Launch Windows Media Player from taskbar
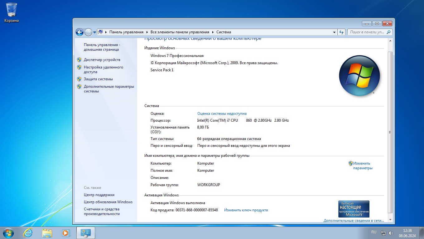424x239 pixels. point(66,233)
